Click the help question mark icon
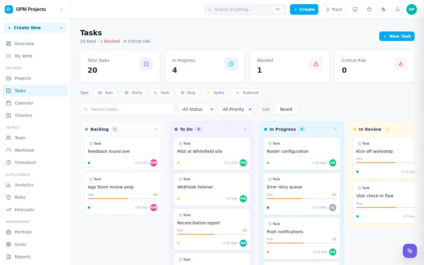This screenshot has width=424, height=265. click(x=369, y=9)
